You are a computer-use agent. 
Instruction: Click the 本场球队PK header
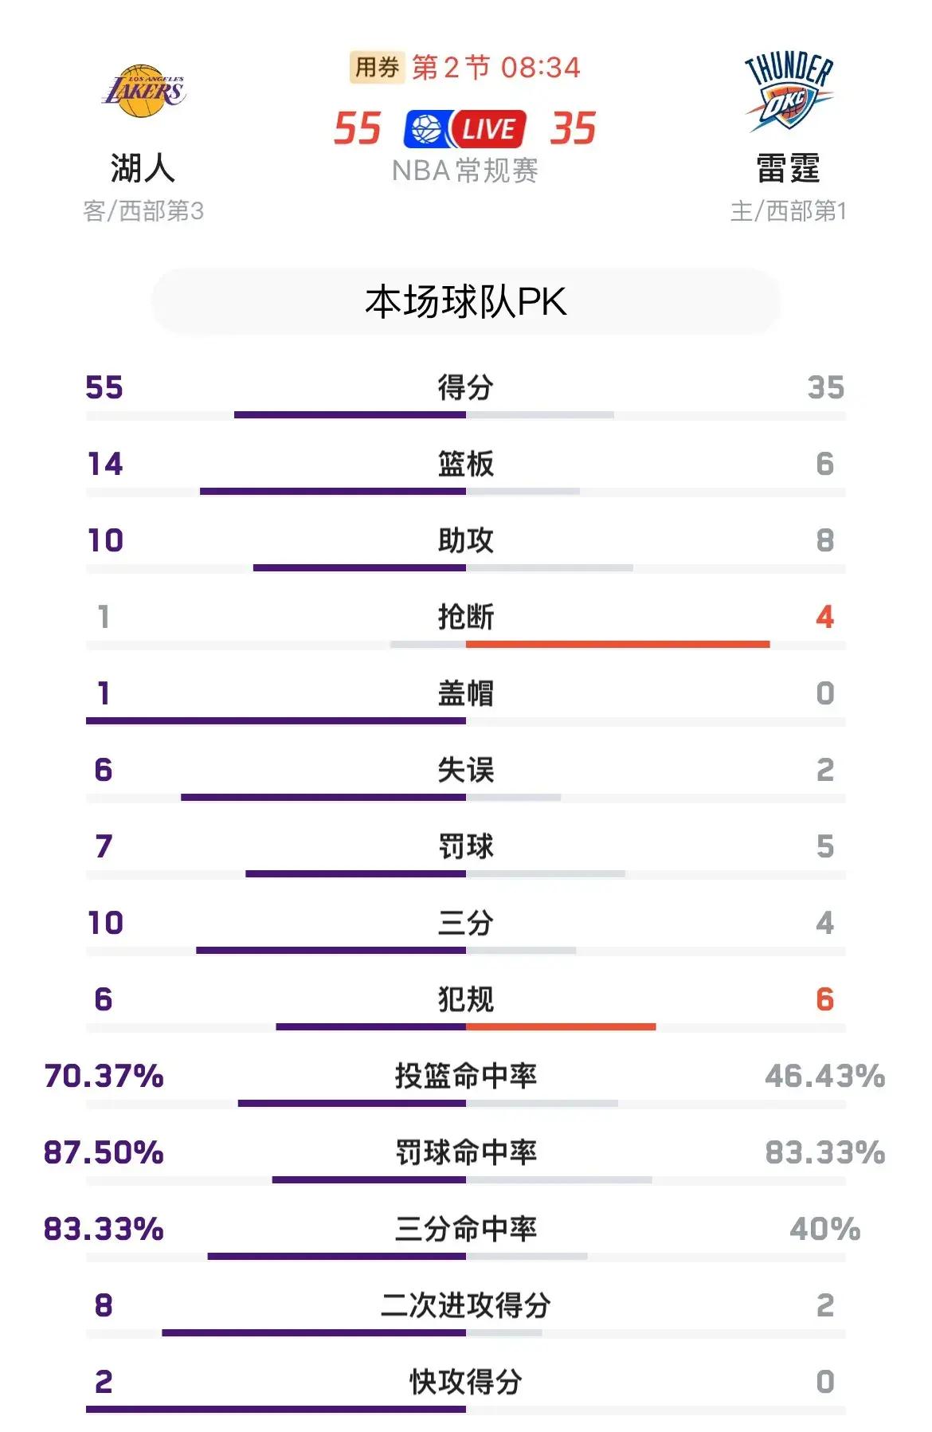tap(466, 300)
